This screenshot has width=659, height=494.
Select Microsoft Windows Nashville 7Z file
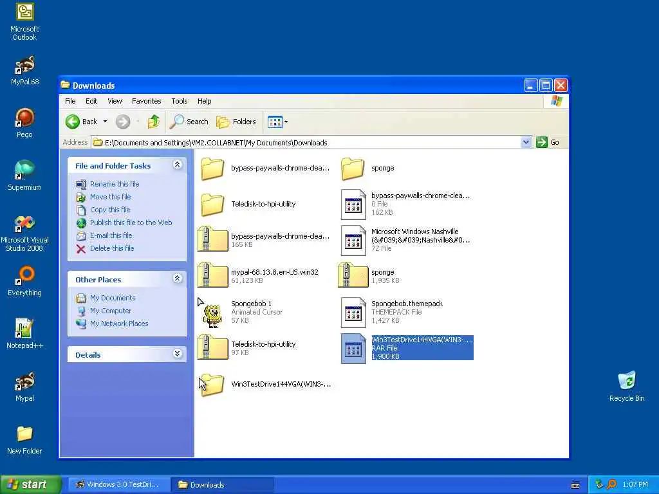405,240
